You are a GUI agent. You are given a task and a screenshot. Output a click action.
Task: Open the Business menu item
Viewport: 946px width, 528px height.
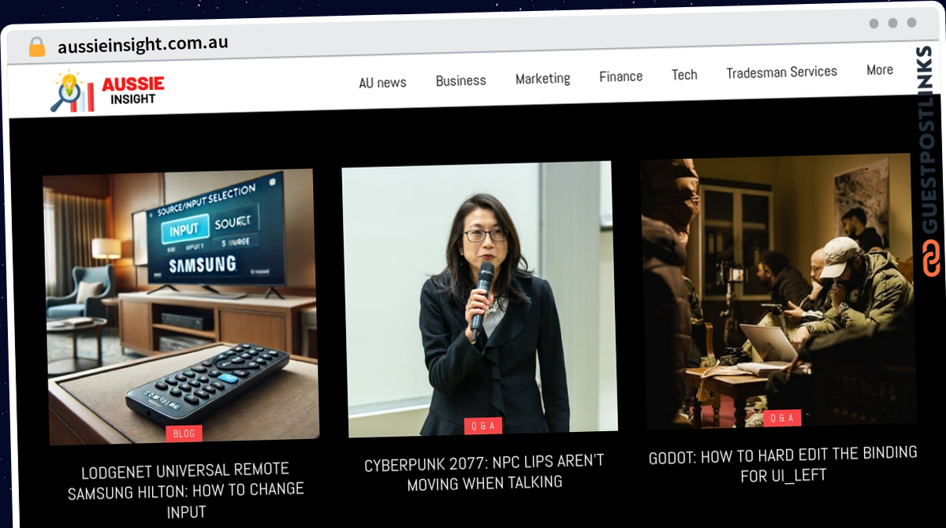click(x=460, y=80)
